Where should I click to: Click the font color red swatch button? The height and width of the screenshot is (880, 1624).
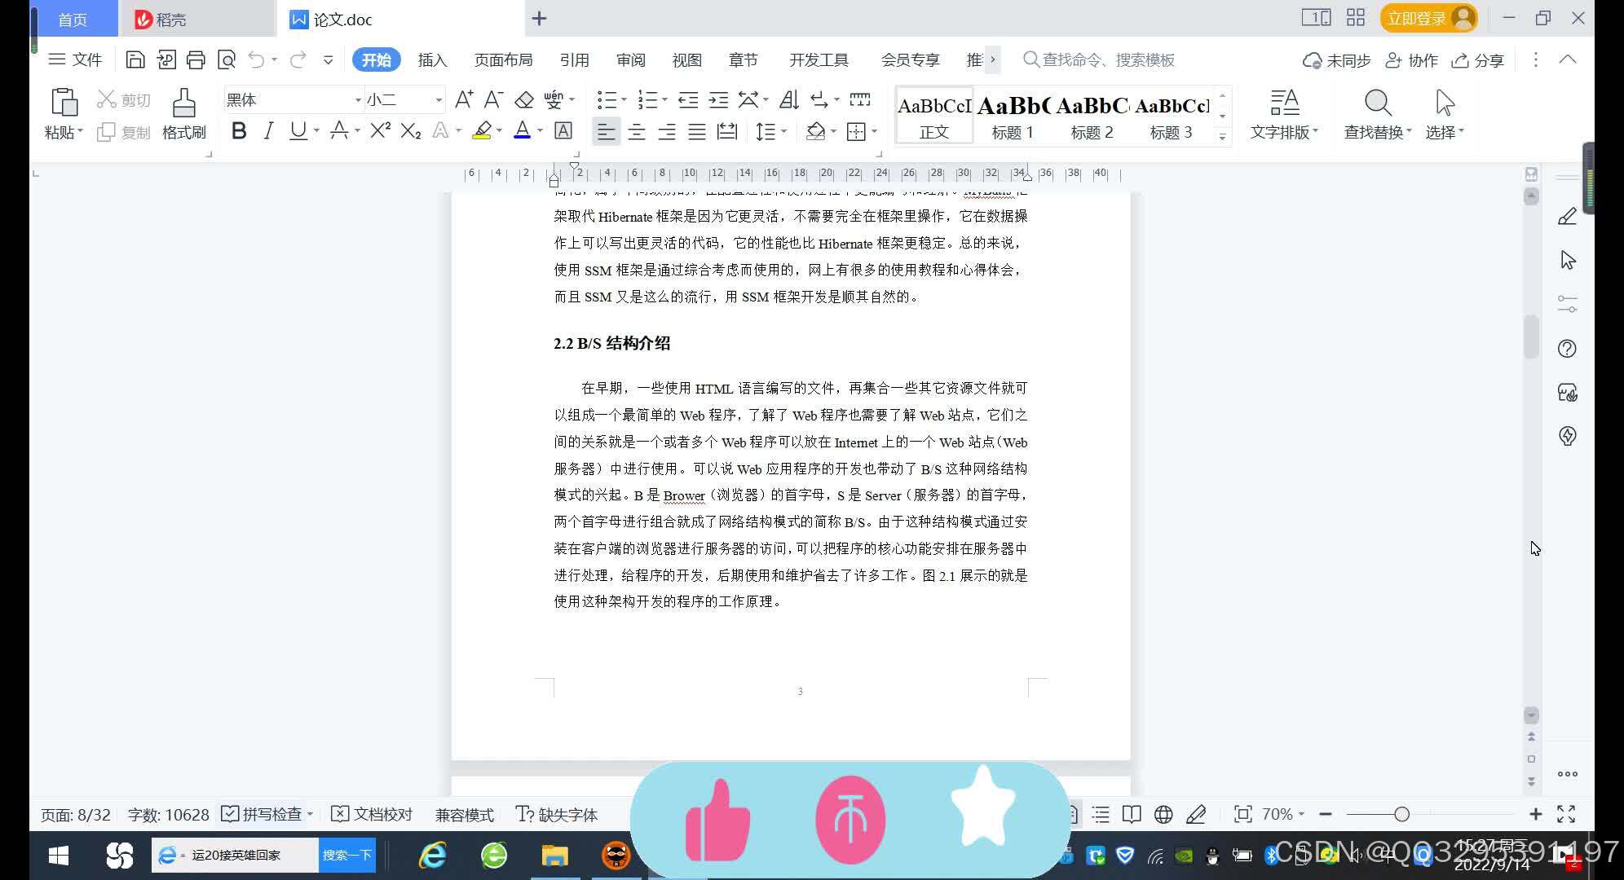coord(523,130)
